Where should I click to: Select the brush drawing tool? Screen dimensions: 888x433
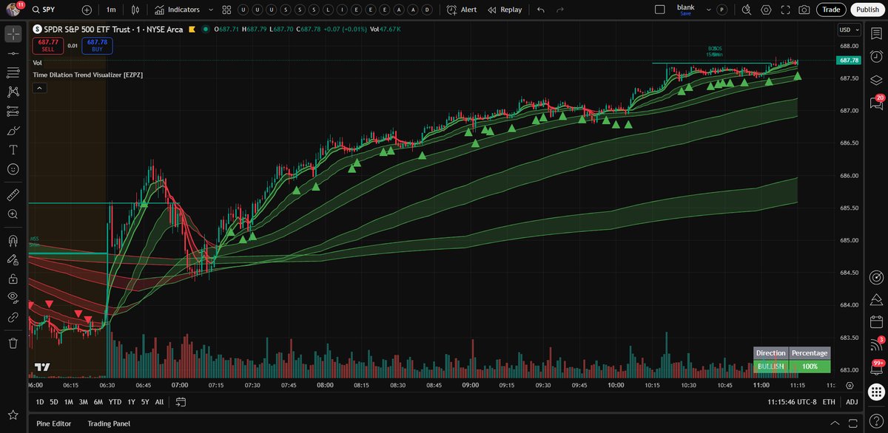(x=13, y=130)
